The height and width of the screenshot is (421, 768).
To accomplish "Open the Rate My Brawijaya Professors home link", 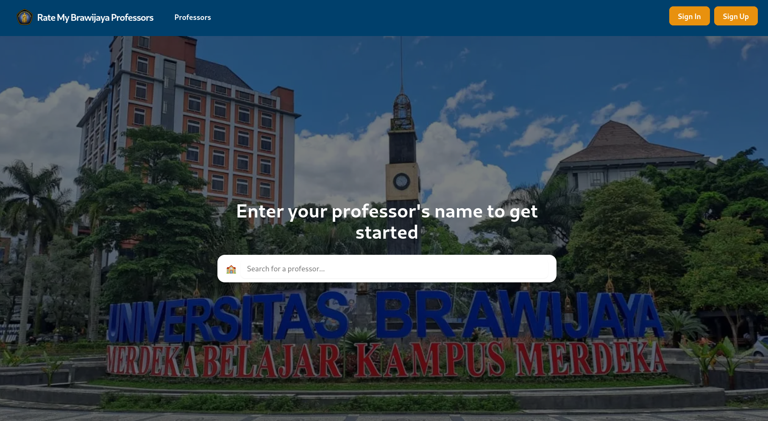I will coord(95,17).
